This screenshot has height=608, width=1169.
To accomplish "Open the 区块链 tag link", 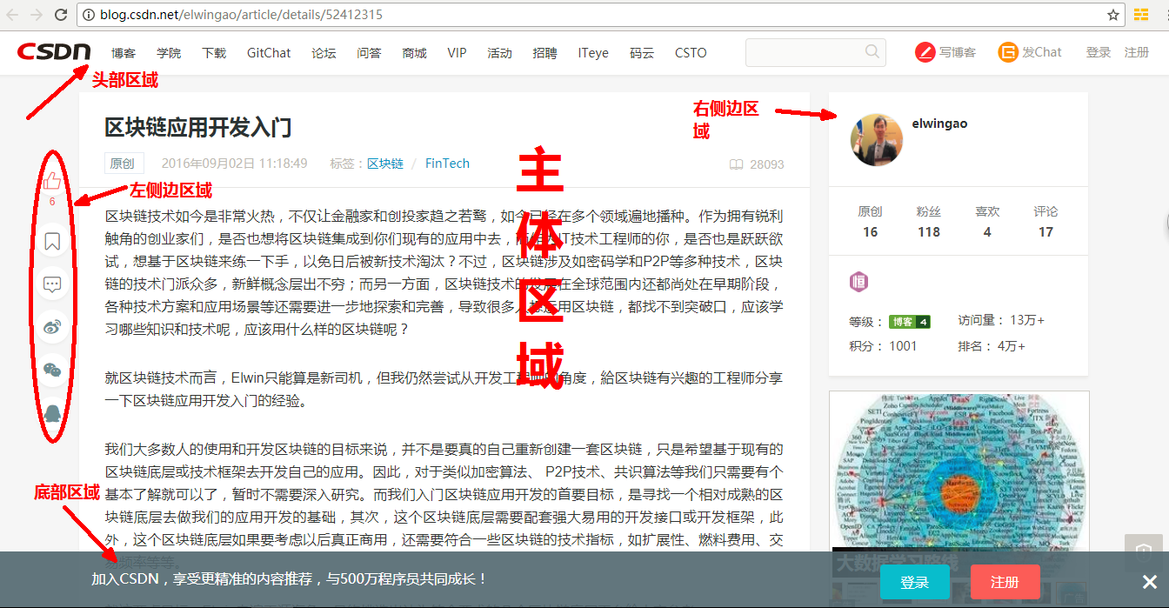I will [x=385, y=164].
